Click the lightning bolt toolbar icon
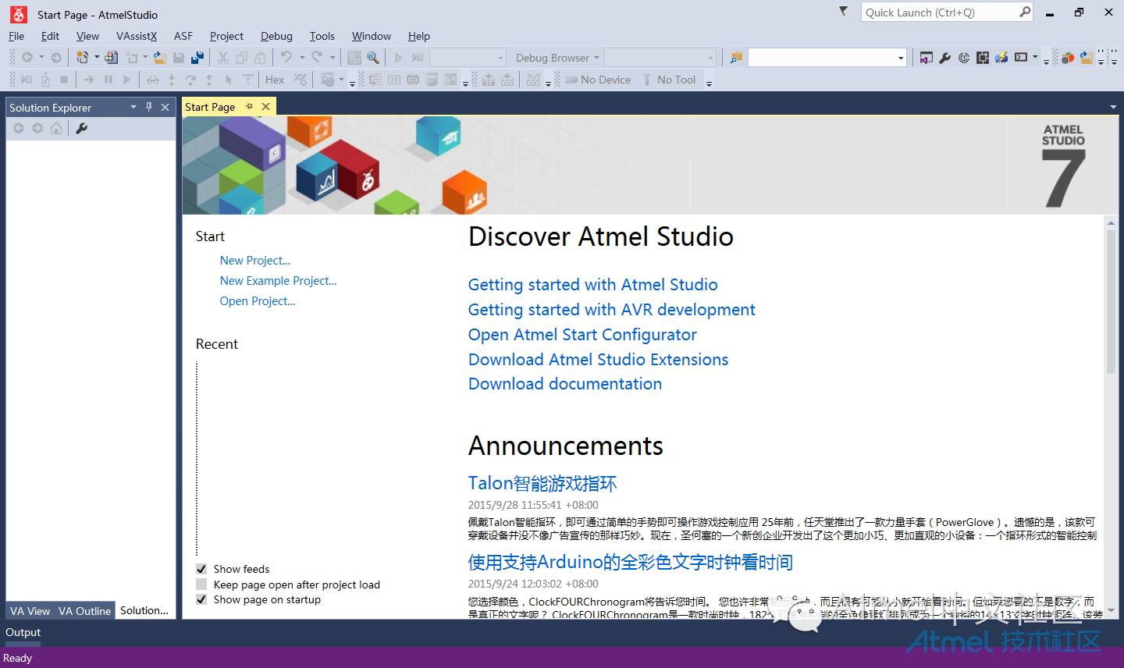 click(1001, 58)
